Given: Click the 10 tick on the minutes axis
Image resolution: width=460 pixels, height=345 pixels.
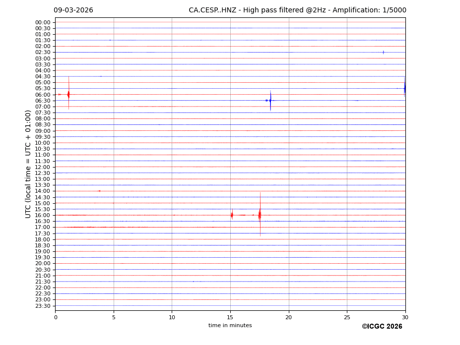Looking at the screenshot, I should [x=172, y=317].
